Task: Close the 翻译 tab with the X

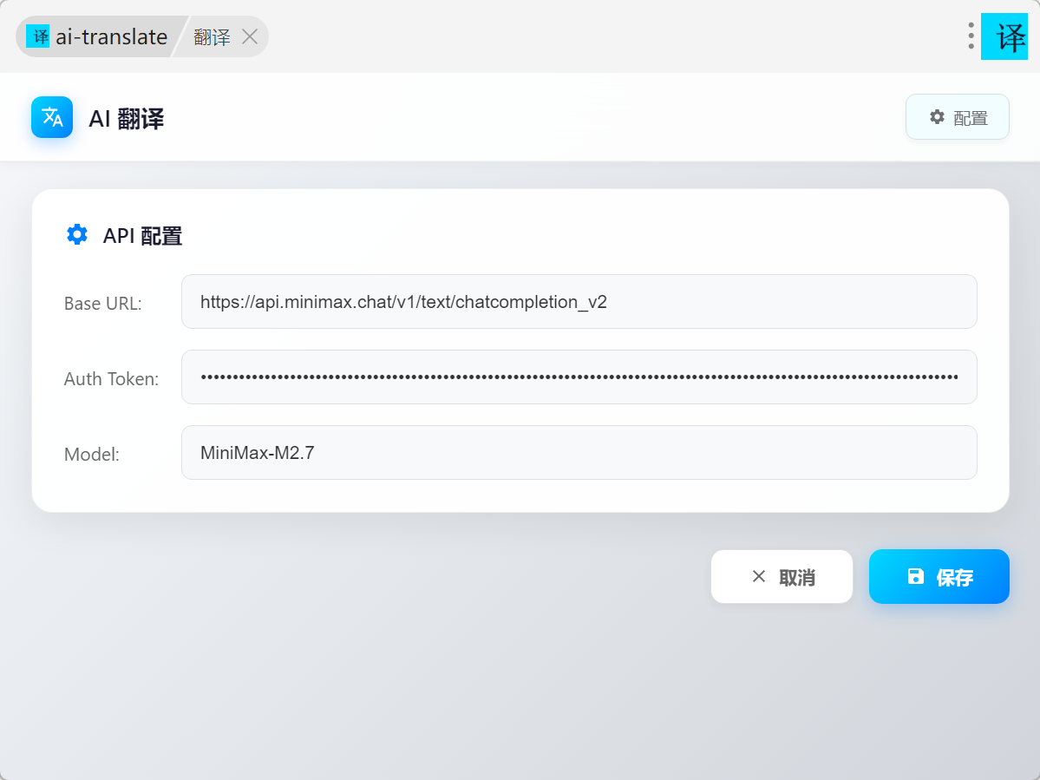Action: click(250, 36)
